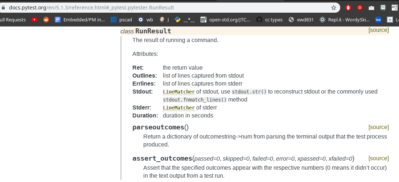399x182 pixels.
Task: Click the star to bookmark this page
Action: click(334, 8)
